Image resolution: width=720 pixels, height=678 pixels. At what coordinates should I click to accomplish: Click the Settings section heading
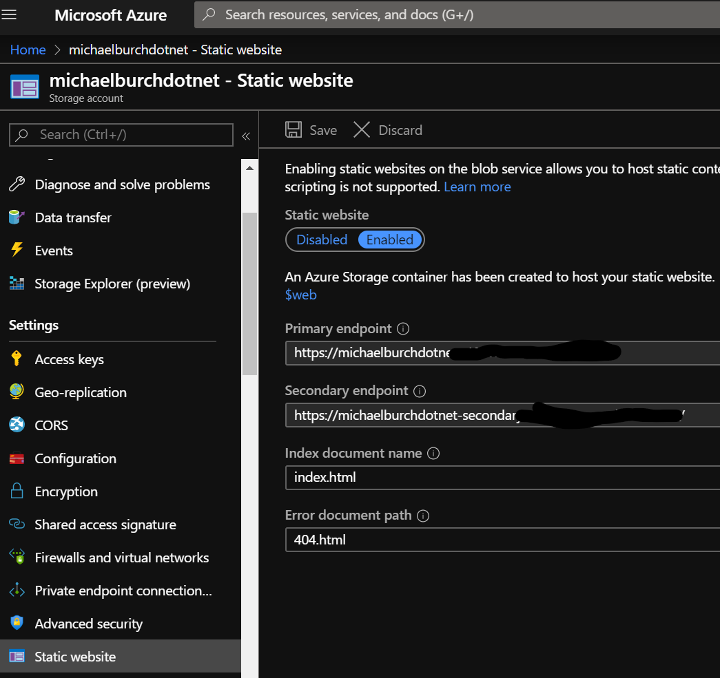pos(34,325)
